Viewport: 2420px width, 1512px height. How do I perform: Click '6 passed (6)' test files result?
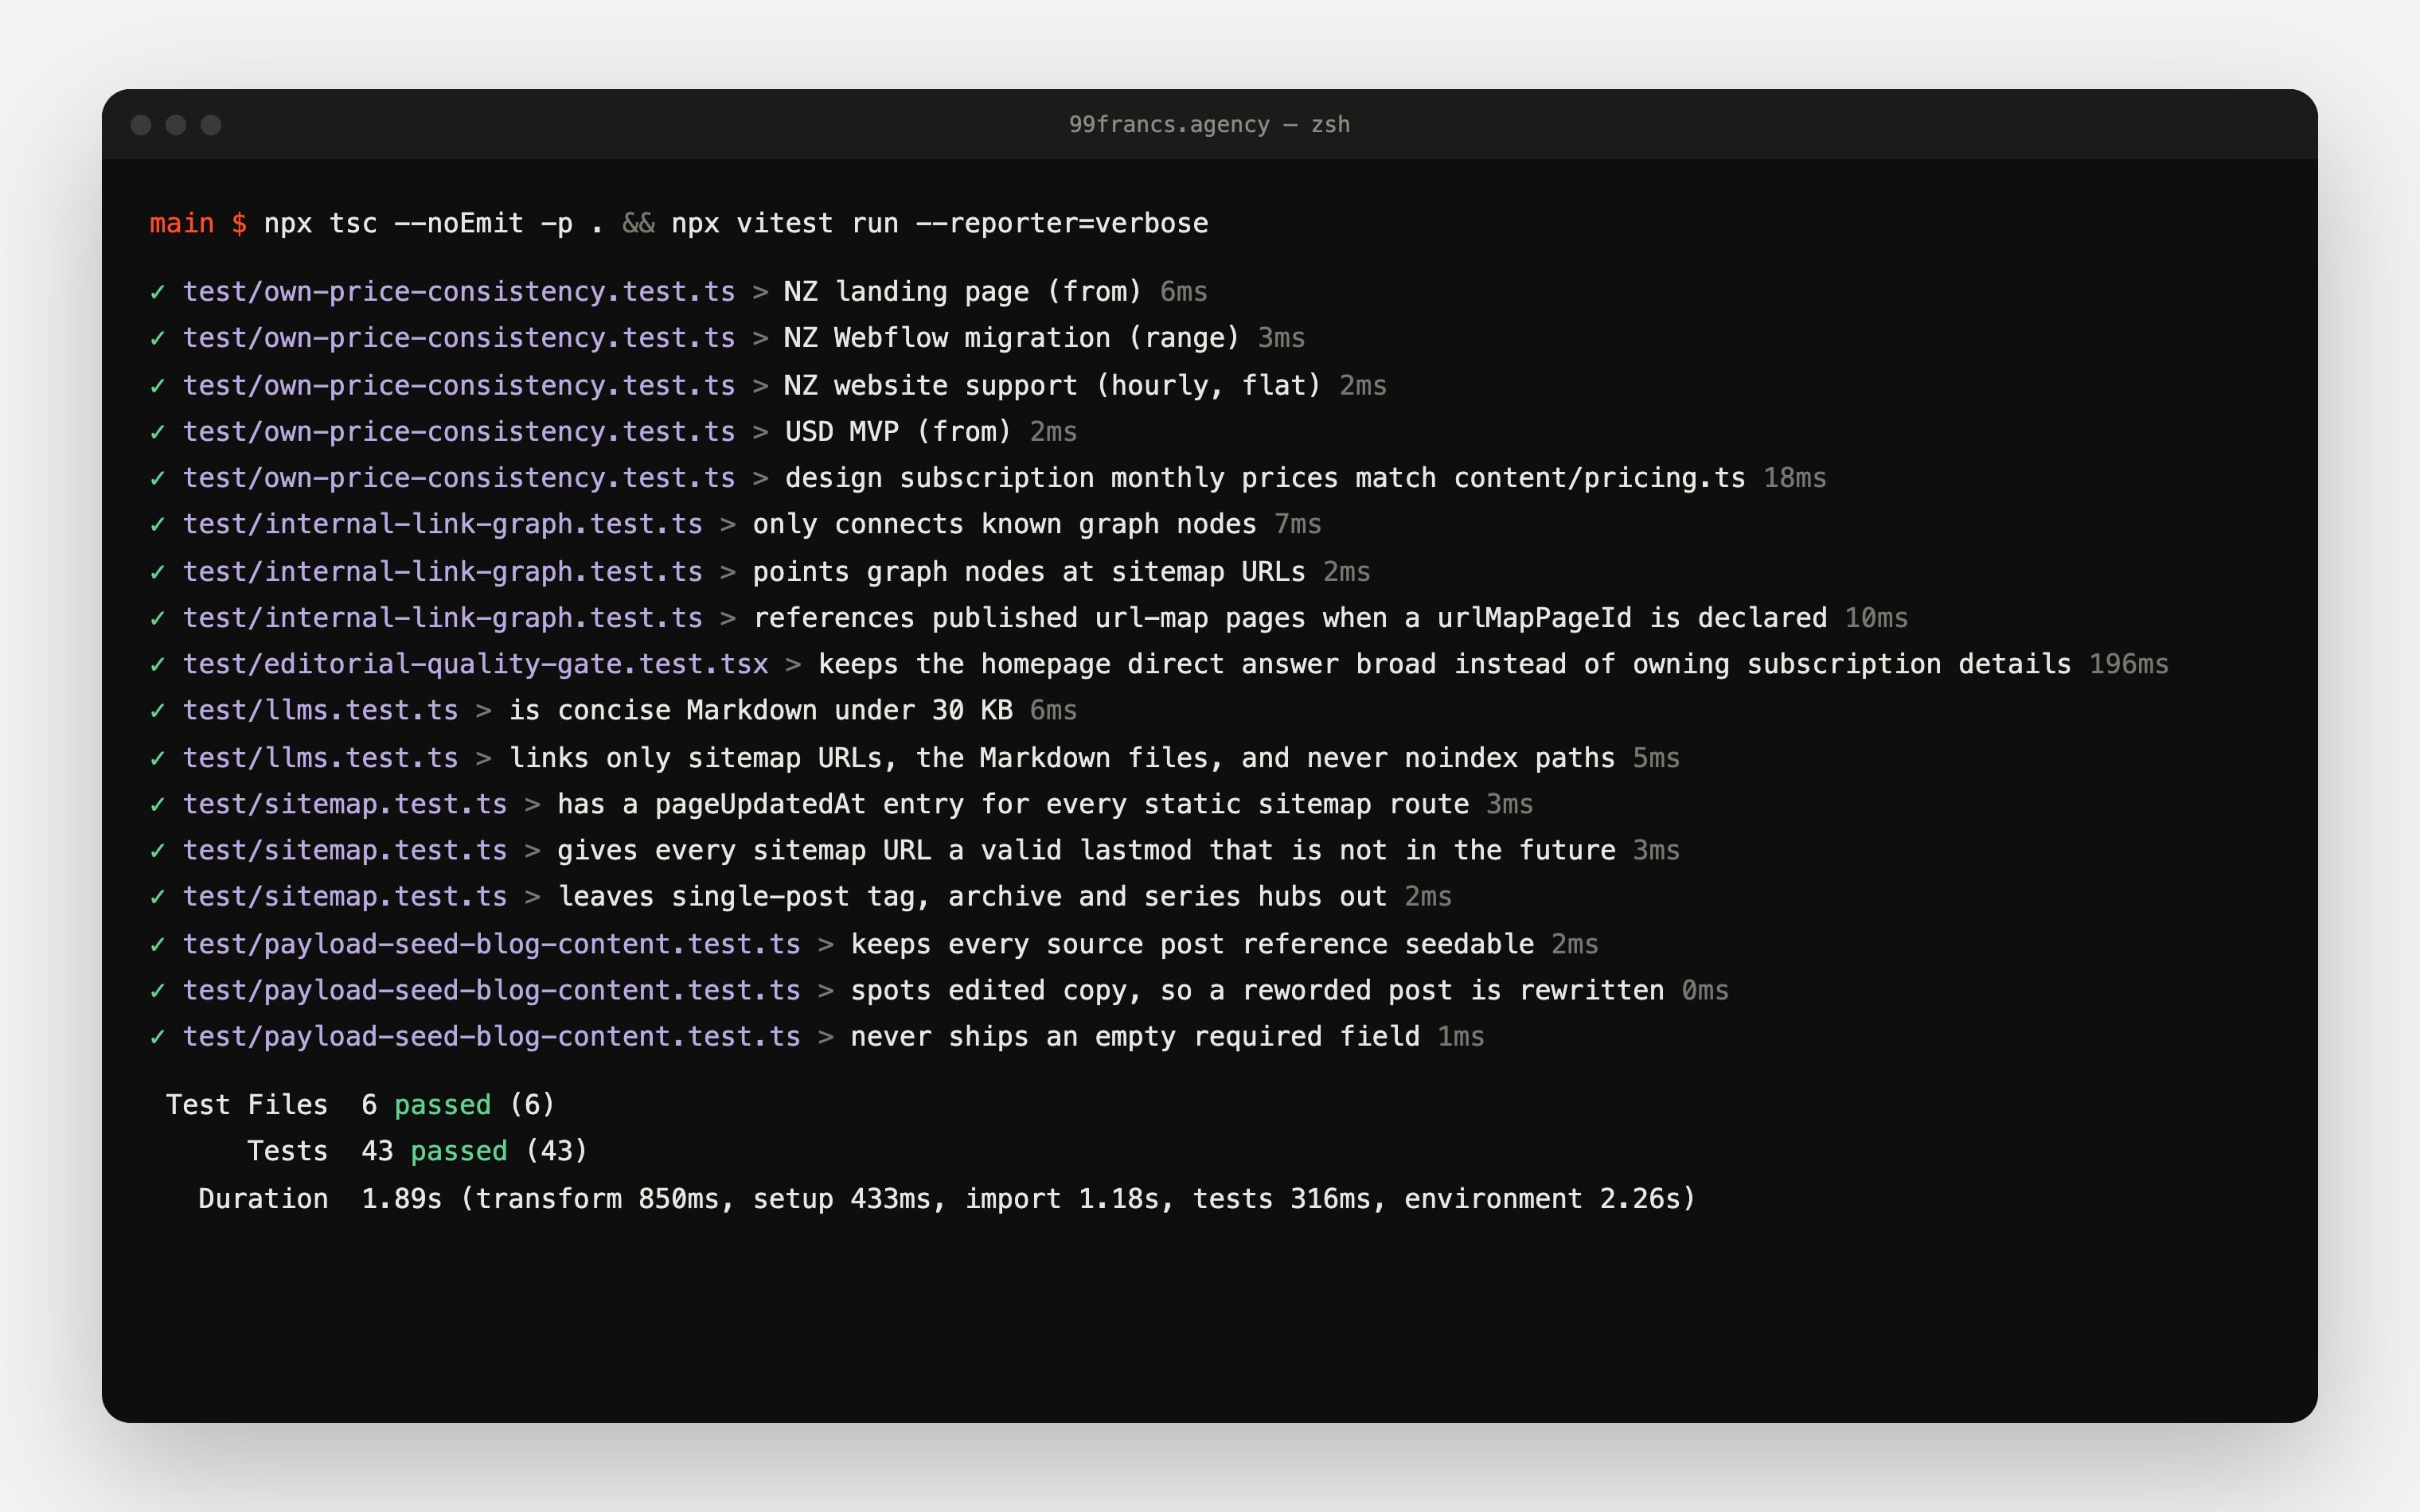pos(458,1105)
